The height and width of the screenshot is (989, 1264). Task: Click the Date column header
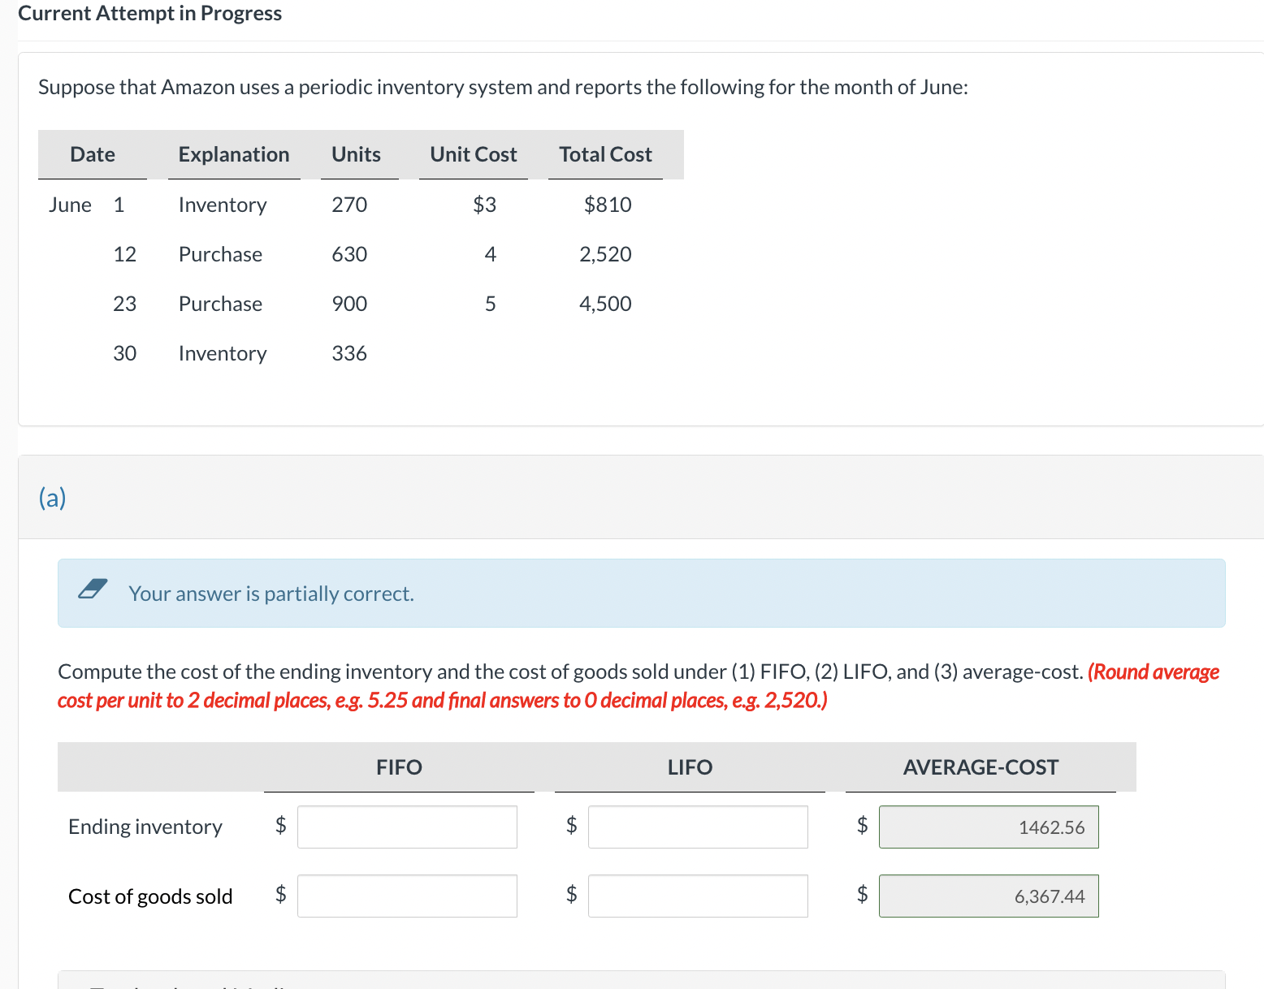[x=93, y=154]
